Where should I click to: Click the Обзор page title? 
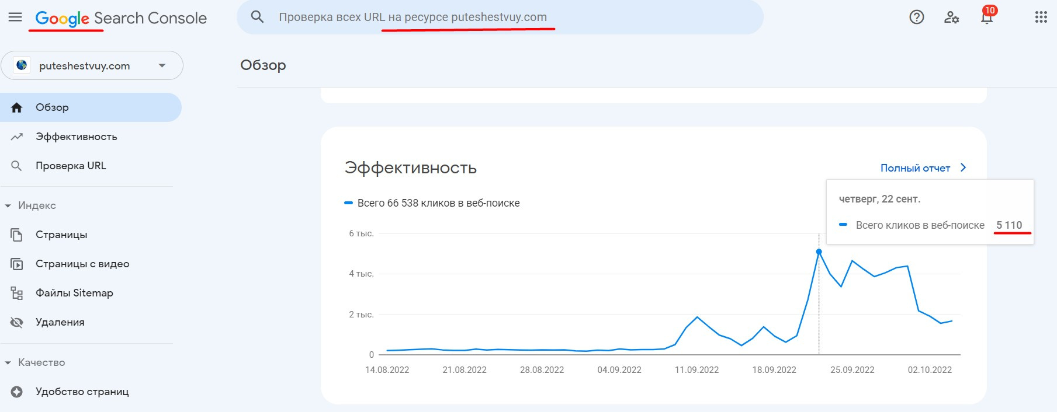(x=263, y=65)
